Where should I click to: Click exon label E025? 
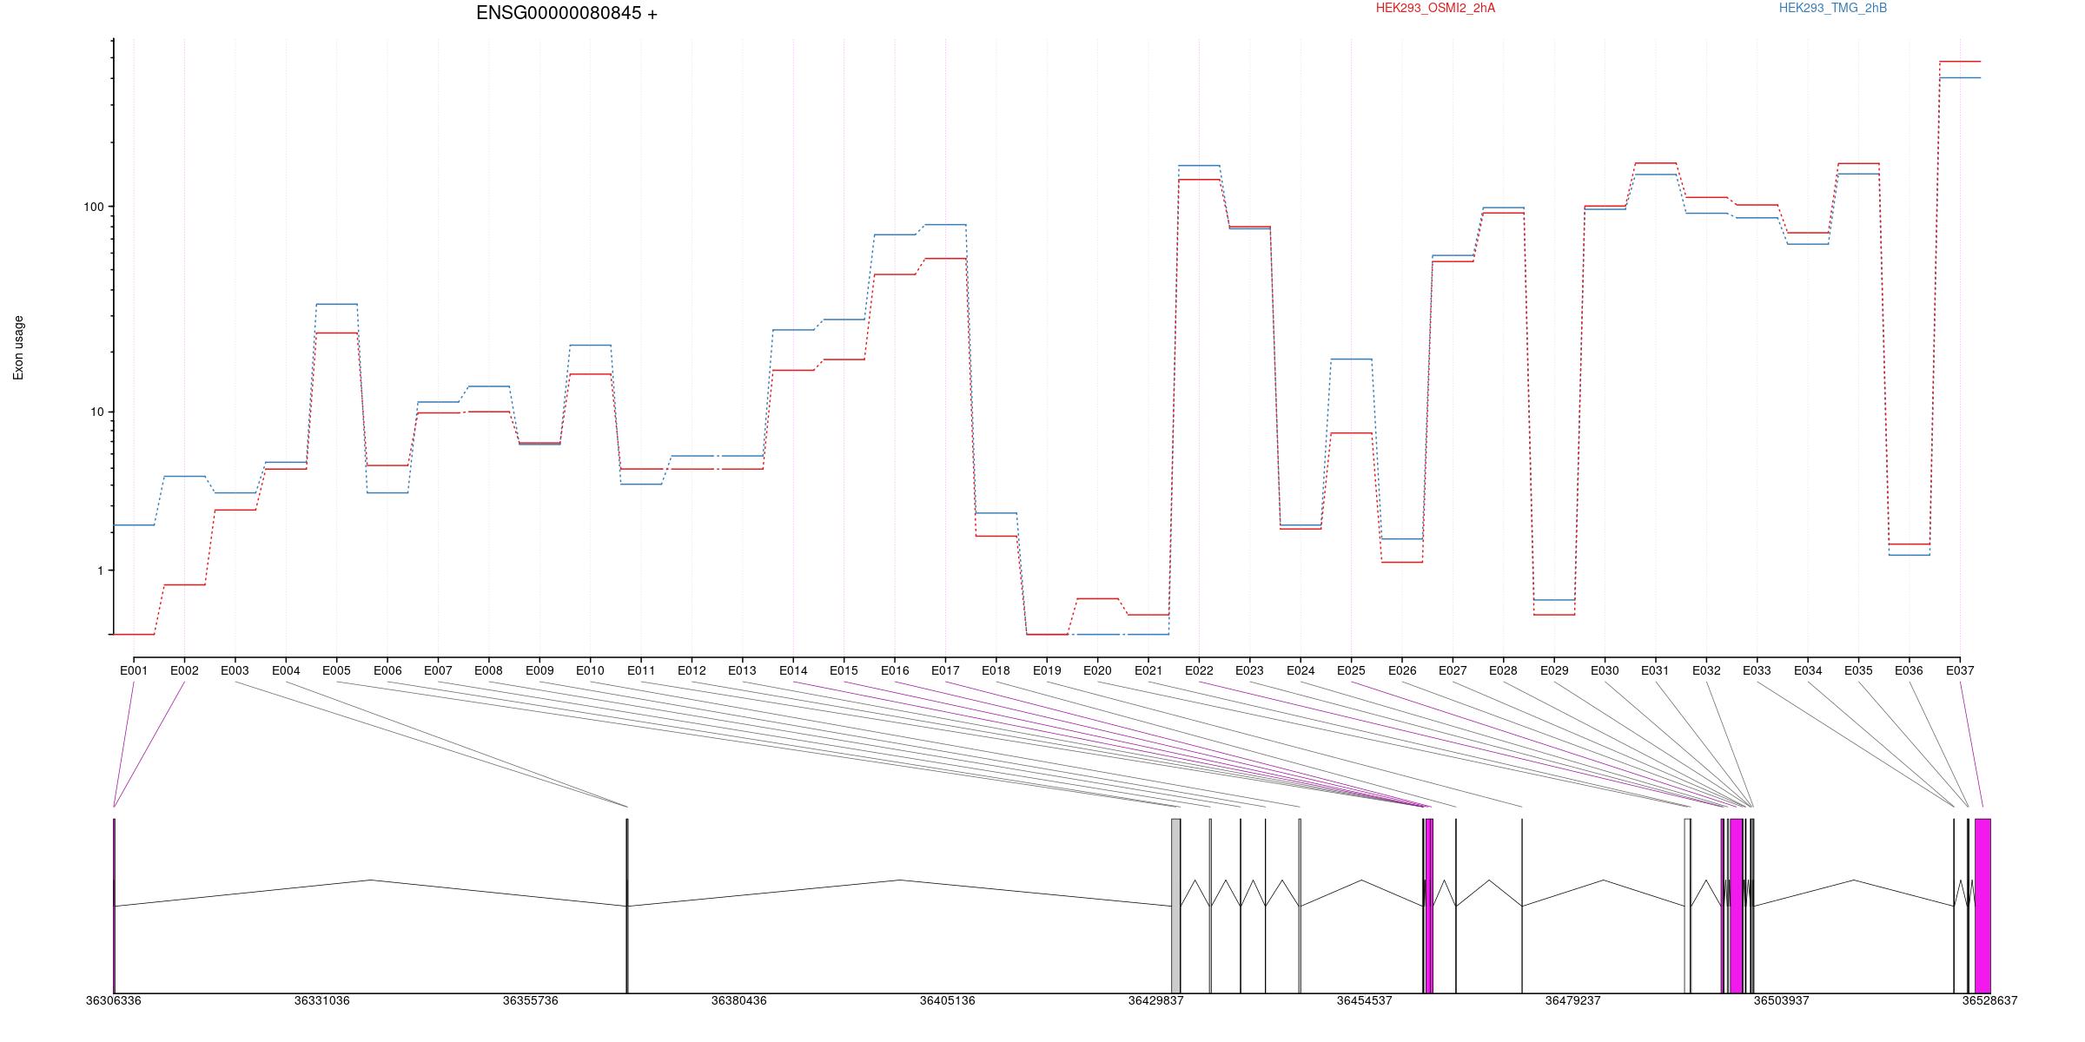tap(1351, 670)
